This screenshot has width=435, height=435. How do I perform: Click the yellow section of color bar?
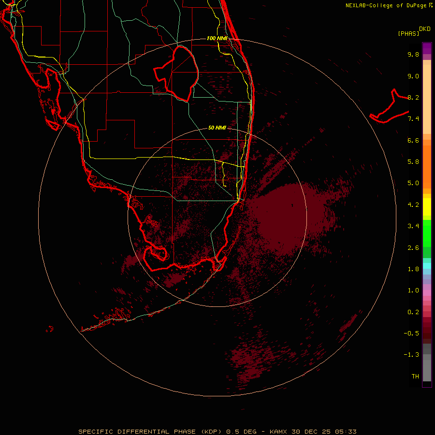427,207
